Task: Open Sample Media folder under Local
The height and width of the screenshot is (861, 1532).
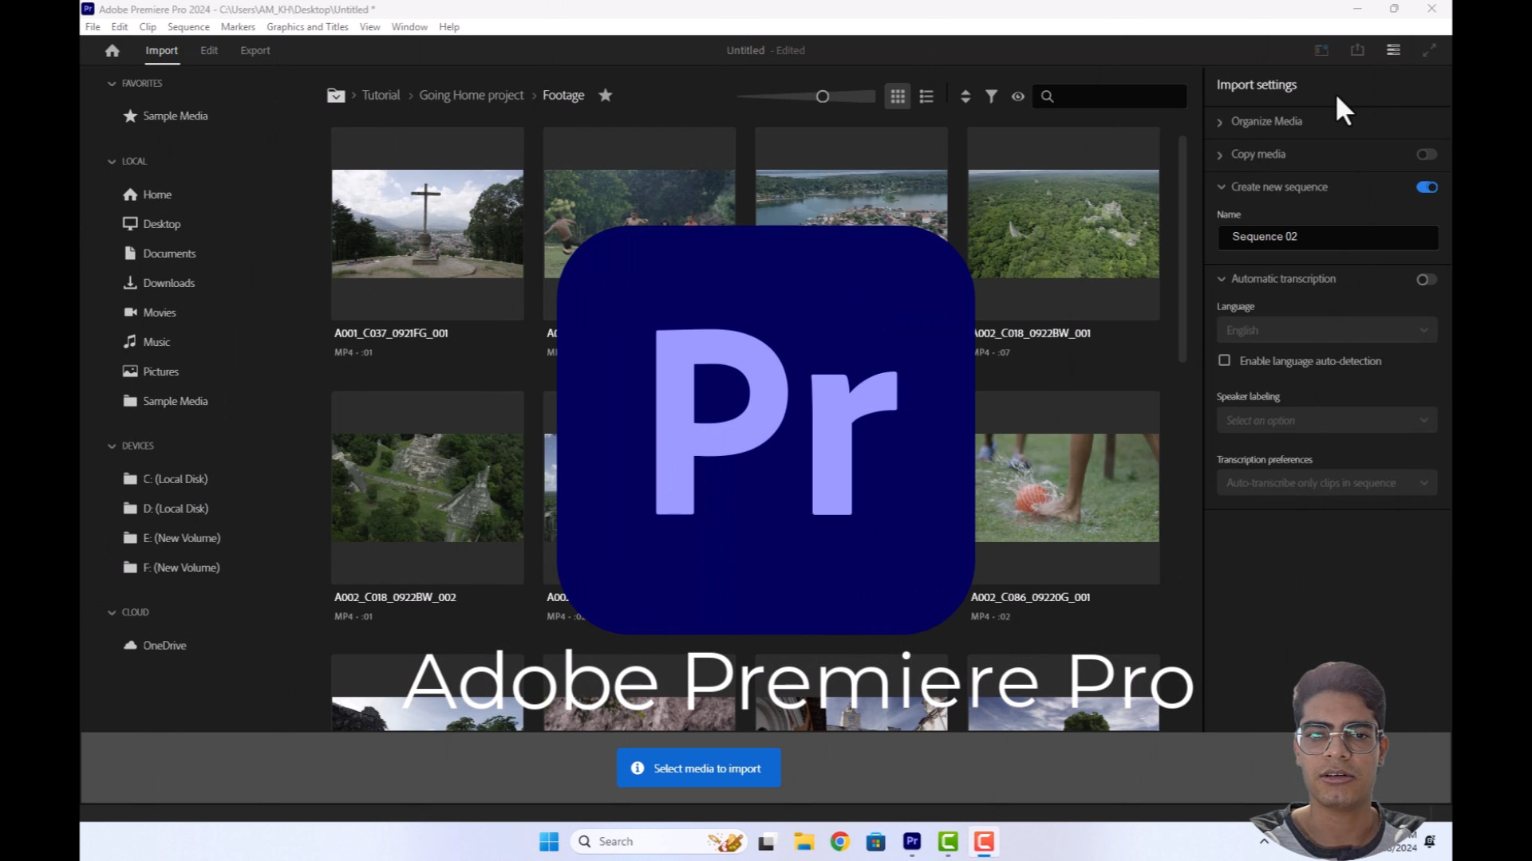Action: (166, 401)
